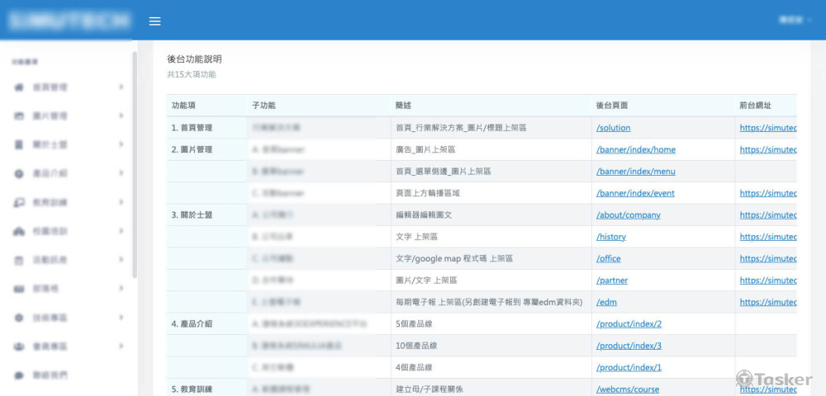Click the icon beside 產品介紹 in sidebar
This screenshot has height=396, width=826.
click(19, 174)
